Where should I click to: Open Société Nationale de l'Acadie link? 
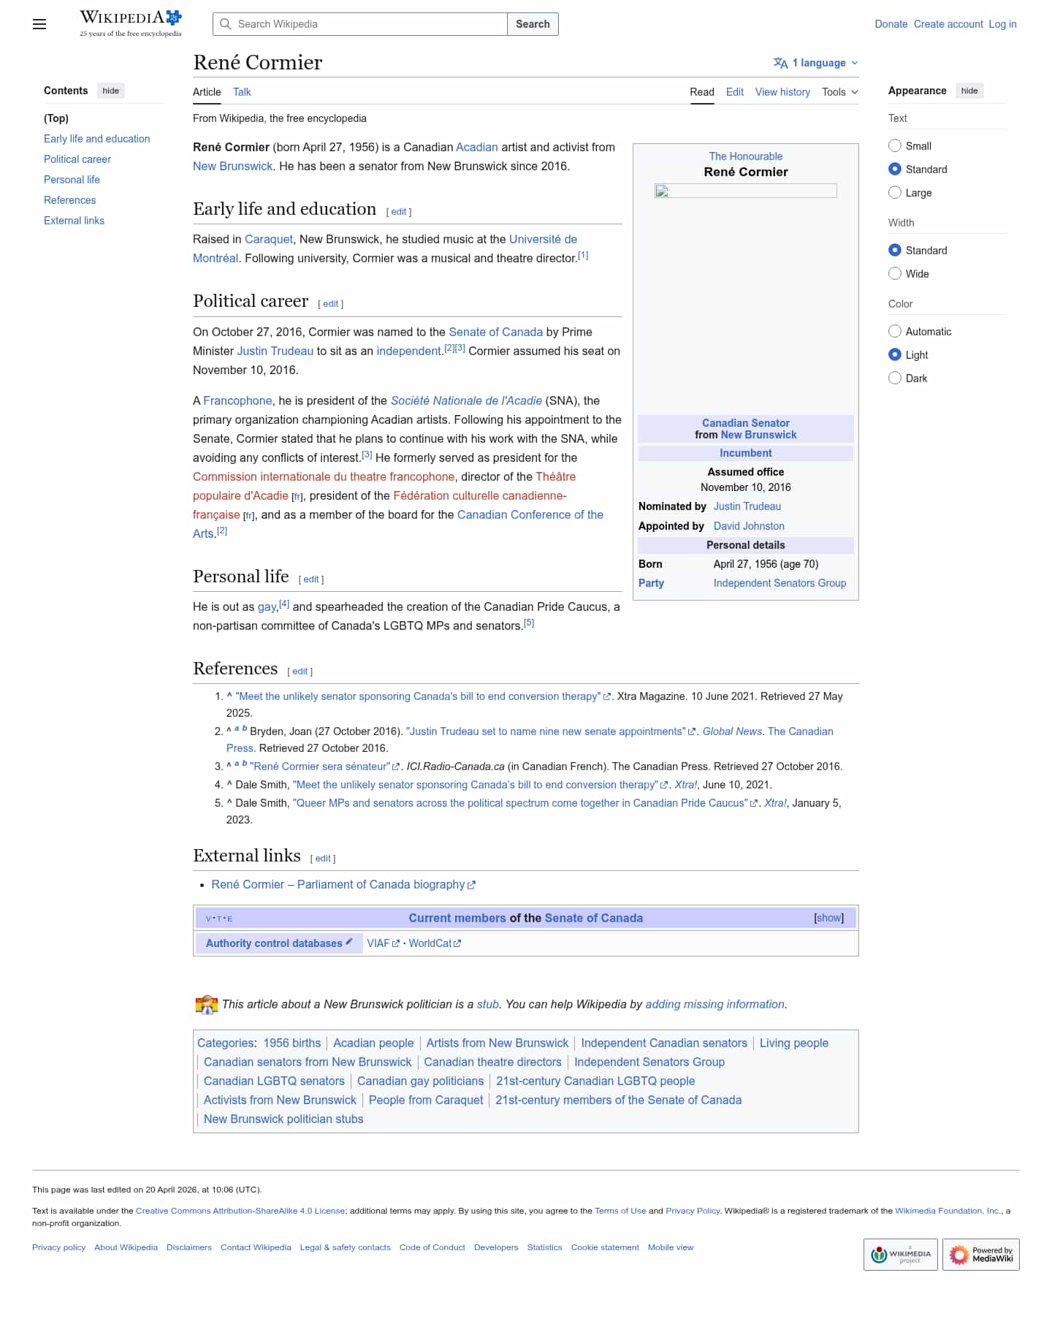click(466, 400)
